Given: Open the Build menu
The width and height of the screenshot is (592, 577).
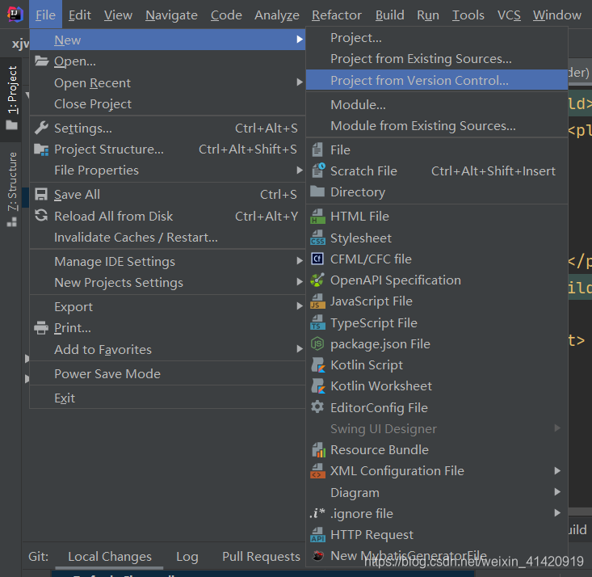Looking at the screenshot, I should [x=389, y=15].
